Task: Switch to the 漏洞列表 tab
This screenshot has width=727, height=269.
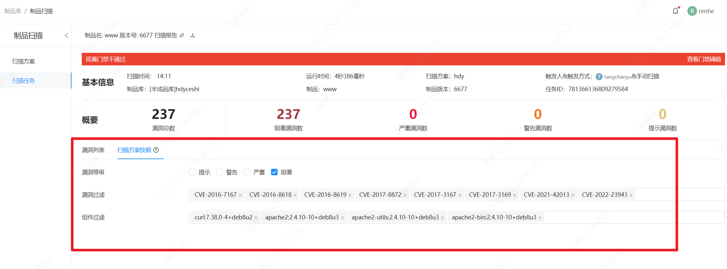Action: [x=93, y=150]
